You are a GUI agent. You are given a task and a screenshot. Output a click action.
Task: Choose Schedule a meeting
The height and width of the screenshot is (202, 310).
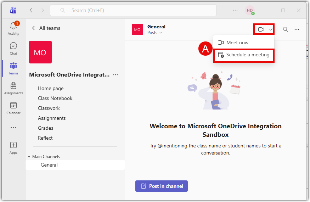point(244,55)
